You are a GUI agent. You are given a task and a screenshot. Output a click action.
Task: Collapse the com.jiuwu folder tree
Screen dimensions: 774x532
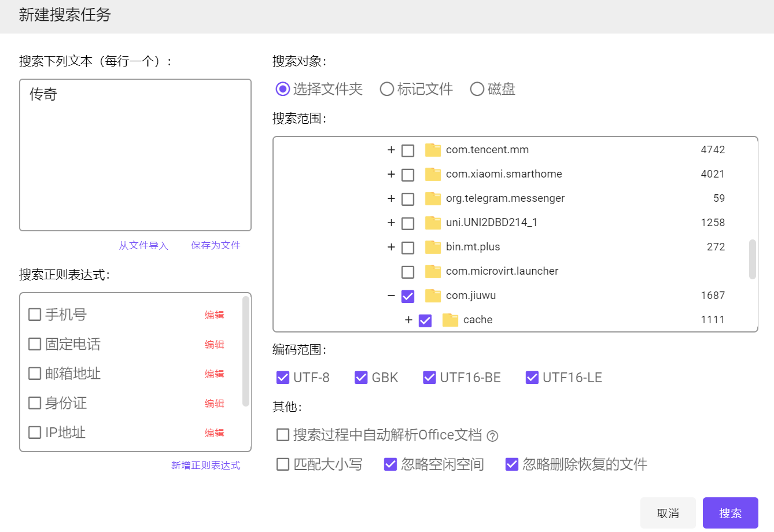(391, 295)
